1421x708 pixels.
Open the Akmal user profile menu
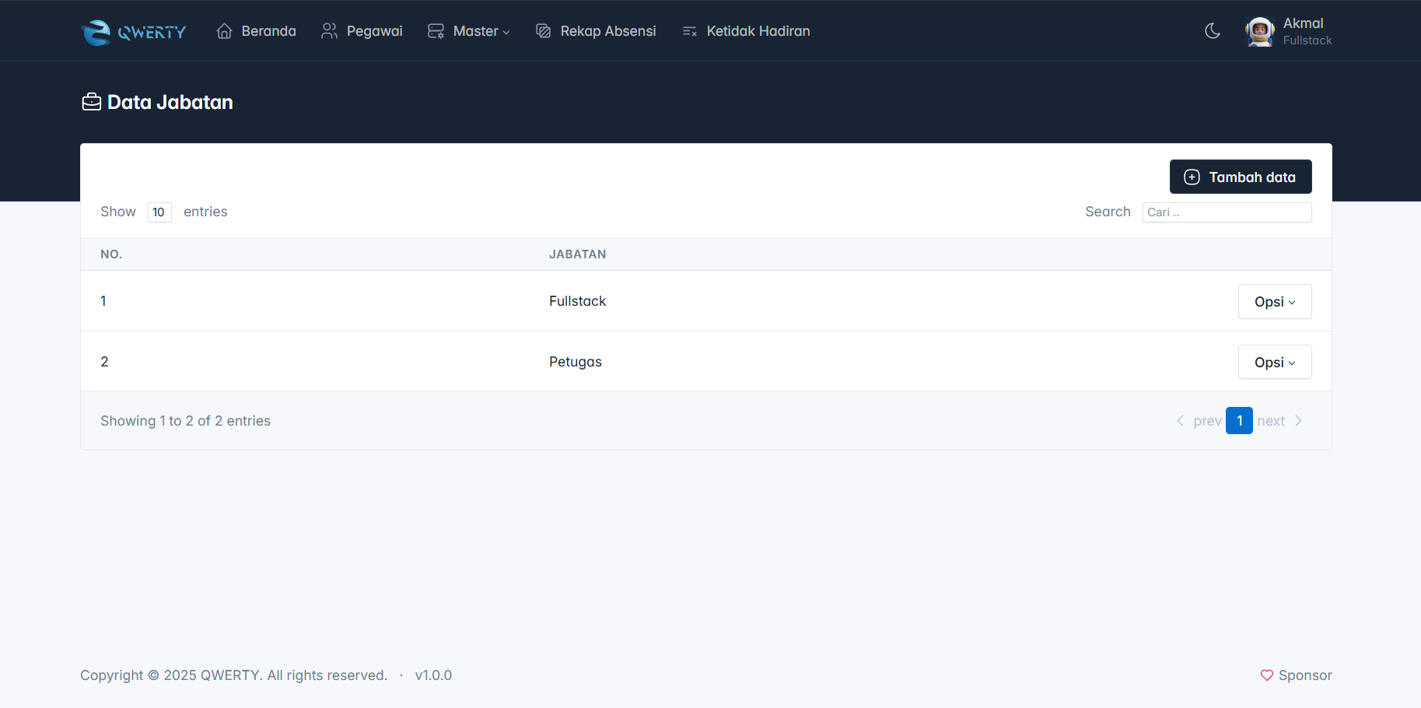1289,32
